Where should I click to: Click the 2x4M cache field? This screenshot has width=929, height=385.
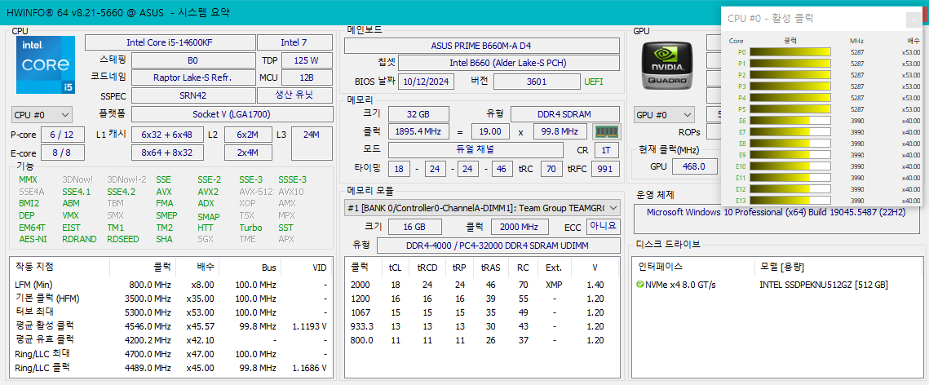point(248,153)
